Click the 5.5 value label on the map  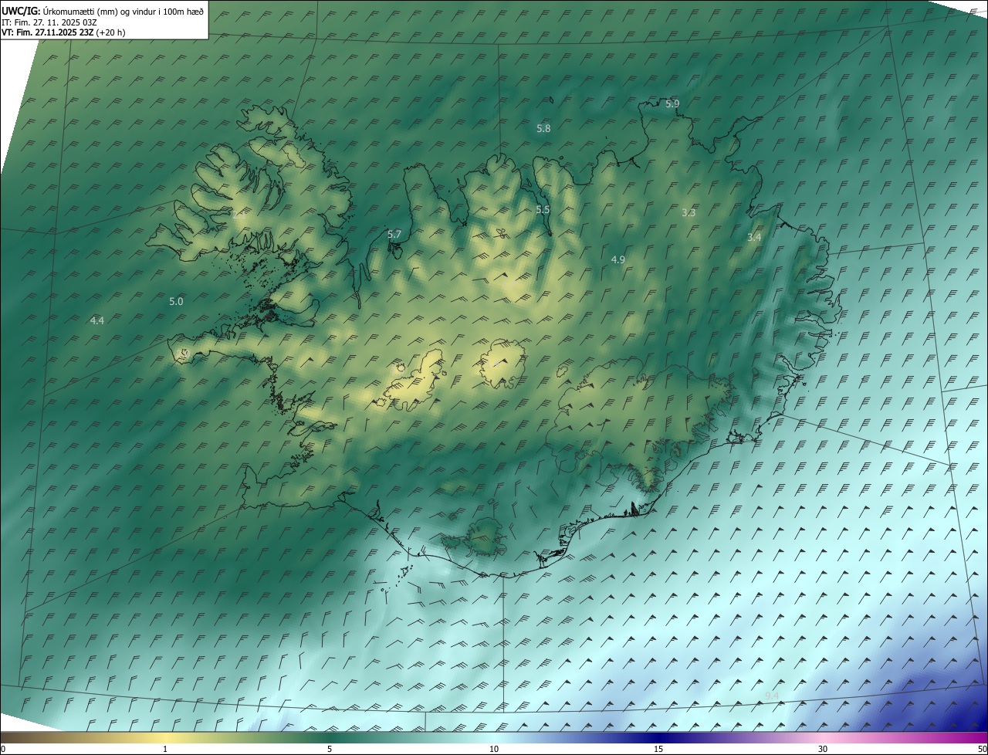pos(543,209)
